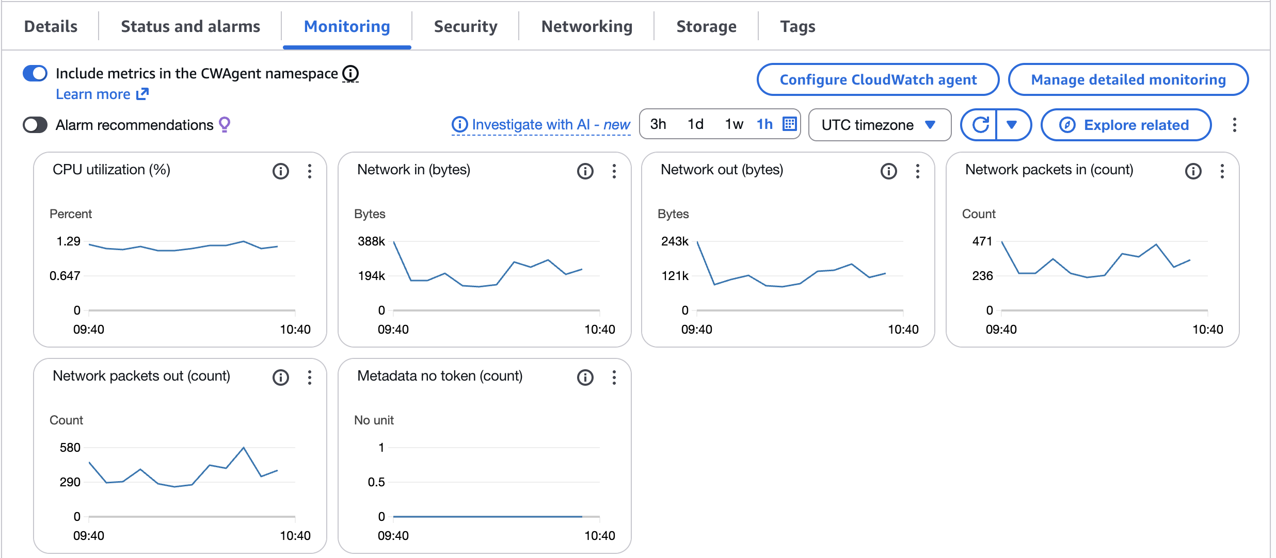Screen dimensions: 1276x558
Task: Click the Investigate with AI link
Action: coord(540,124)
